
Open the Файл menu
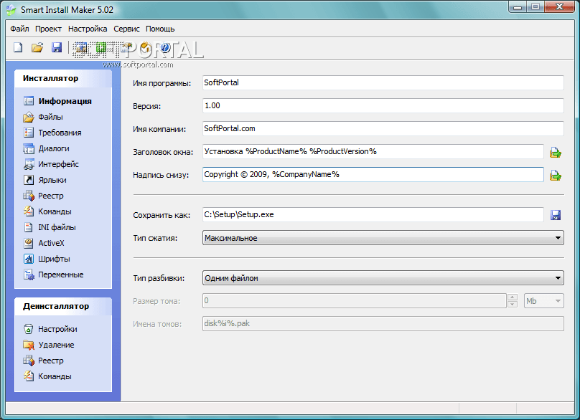point(19,29)
